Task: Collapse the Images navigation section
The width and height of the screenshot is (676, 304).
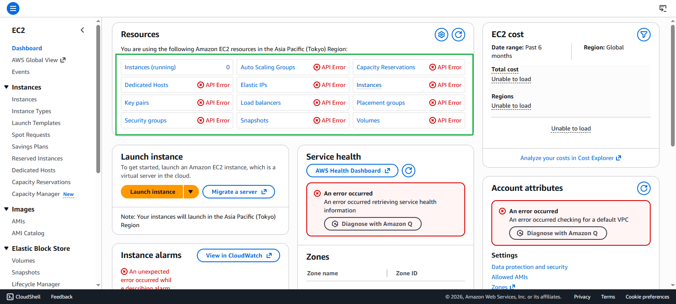Action: (6, 209)
